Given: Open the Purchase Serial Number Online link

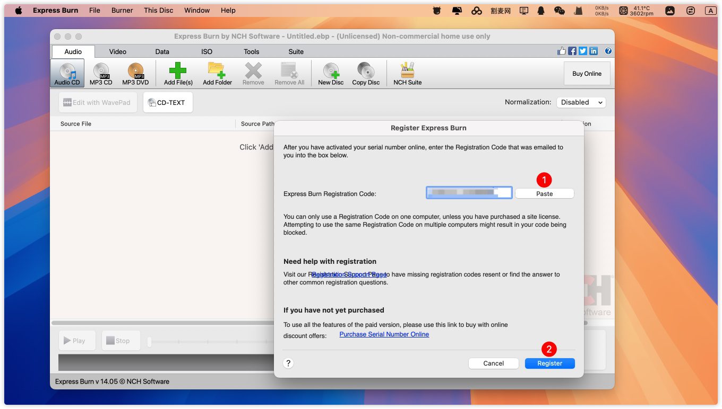Looking at the screenshot, I should [x=384, y=334].
